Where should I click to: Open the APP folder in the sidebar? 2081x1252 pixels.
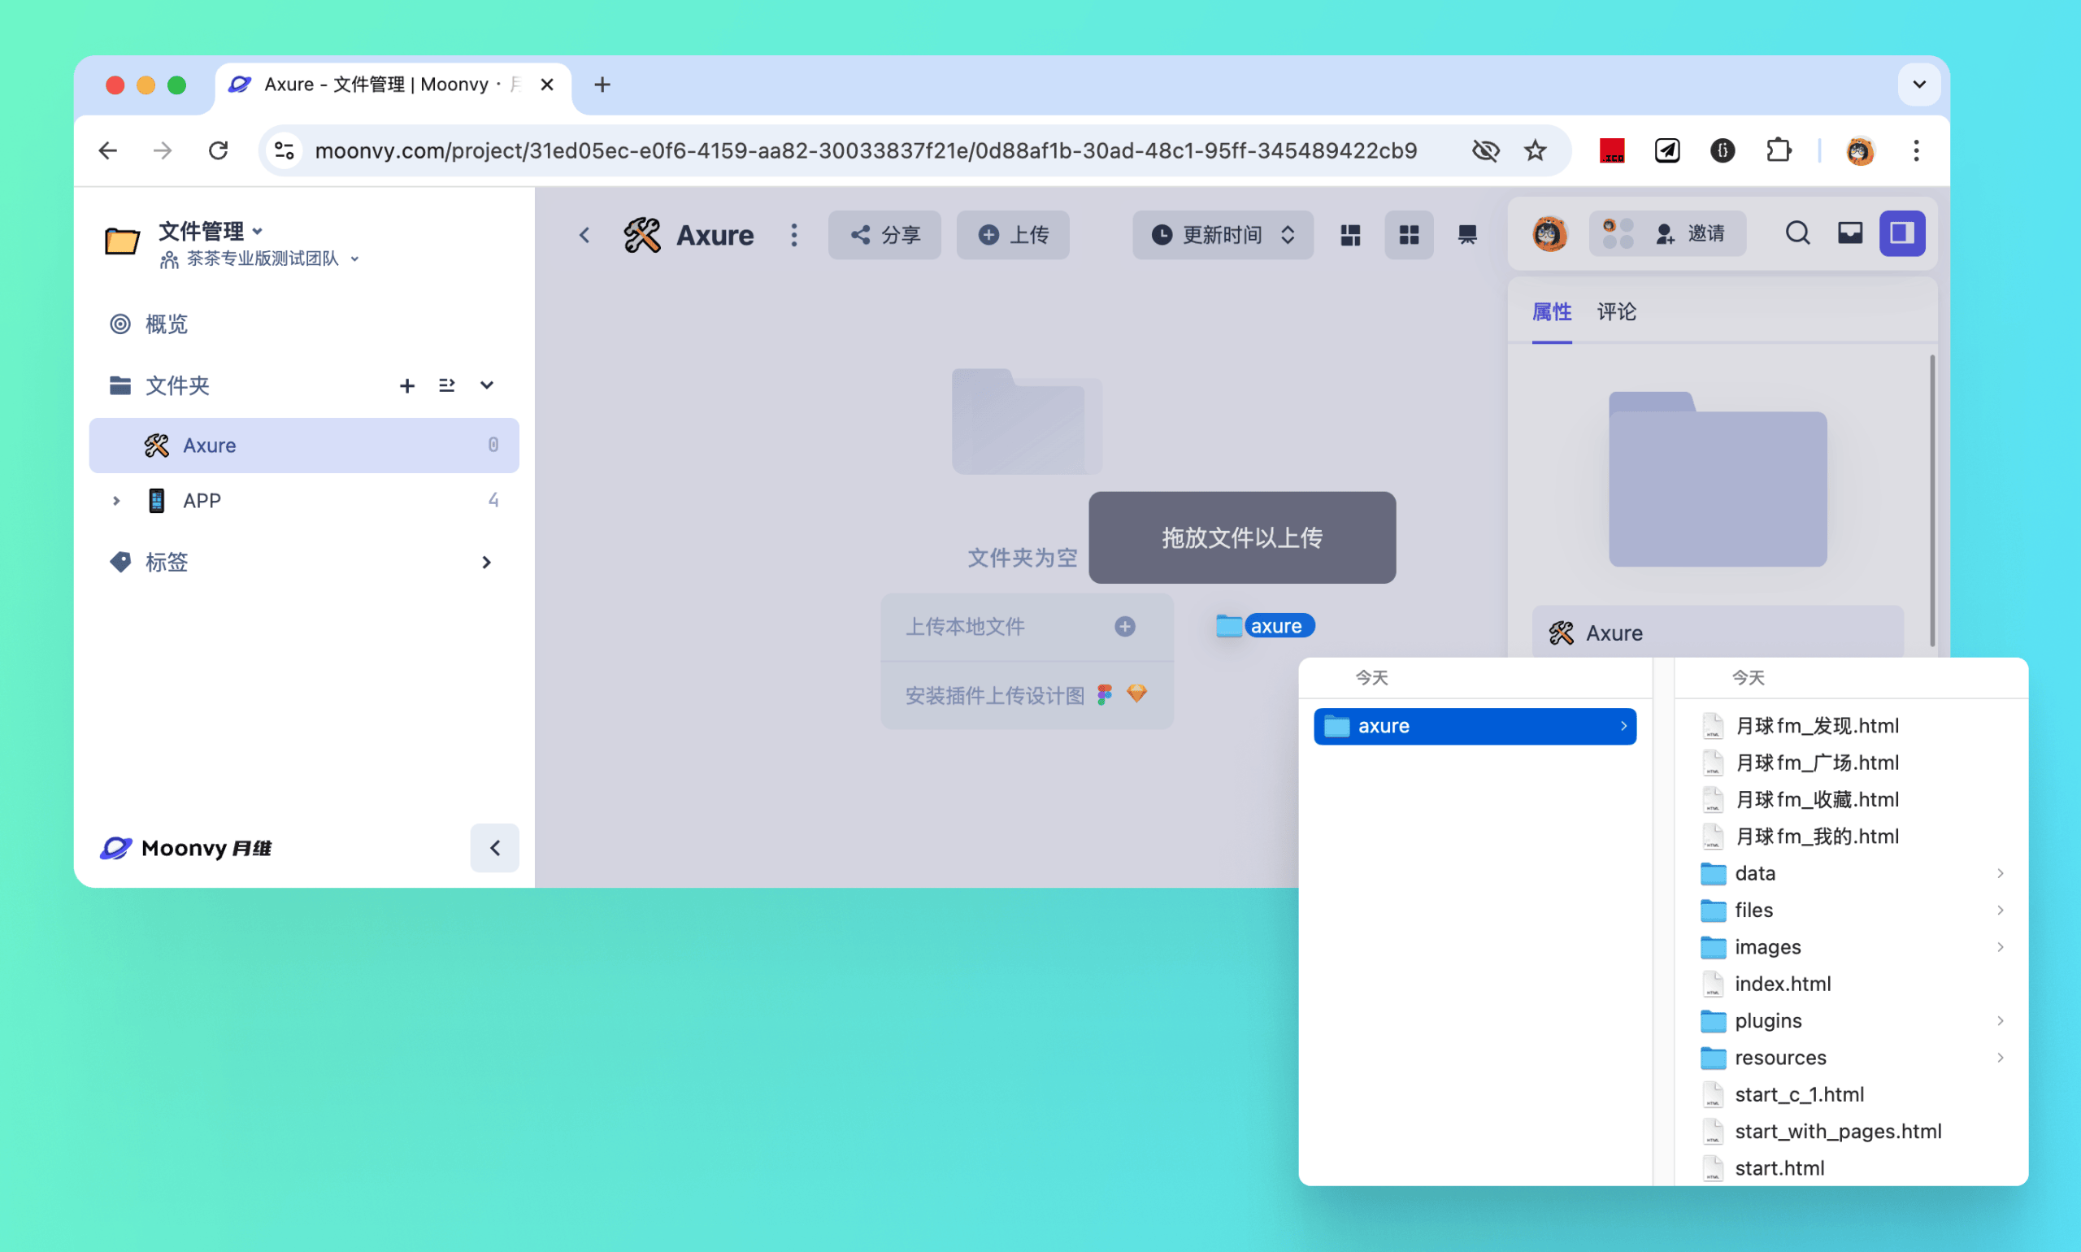304,501
